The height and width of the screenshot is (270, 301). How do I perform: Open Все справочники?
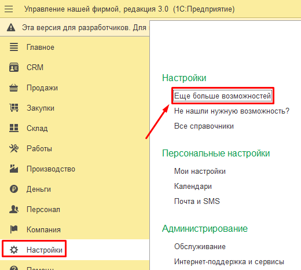(204, 126)
